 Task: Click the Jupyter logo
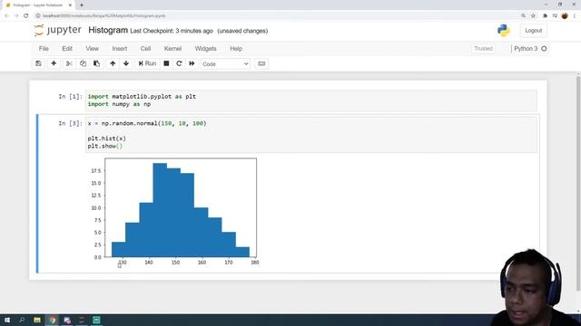57,30
